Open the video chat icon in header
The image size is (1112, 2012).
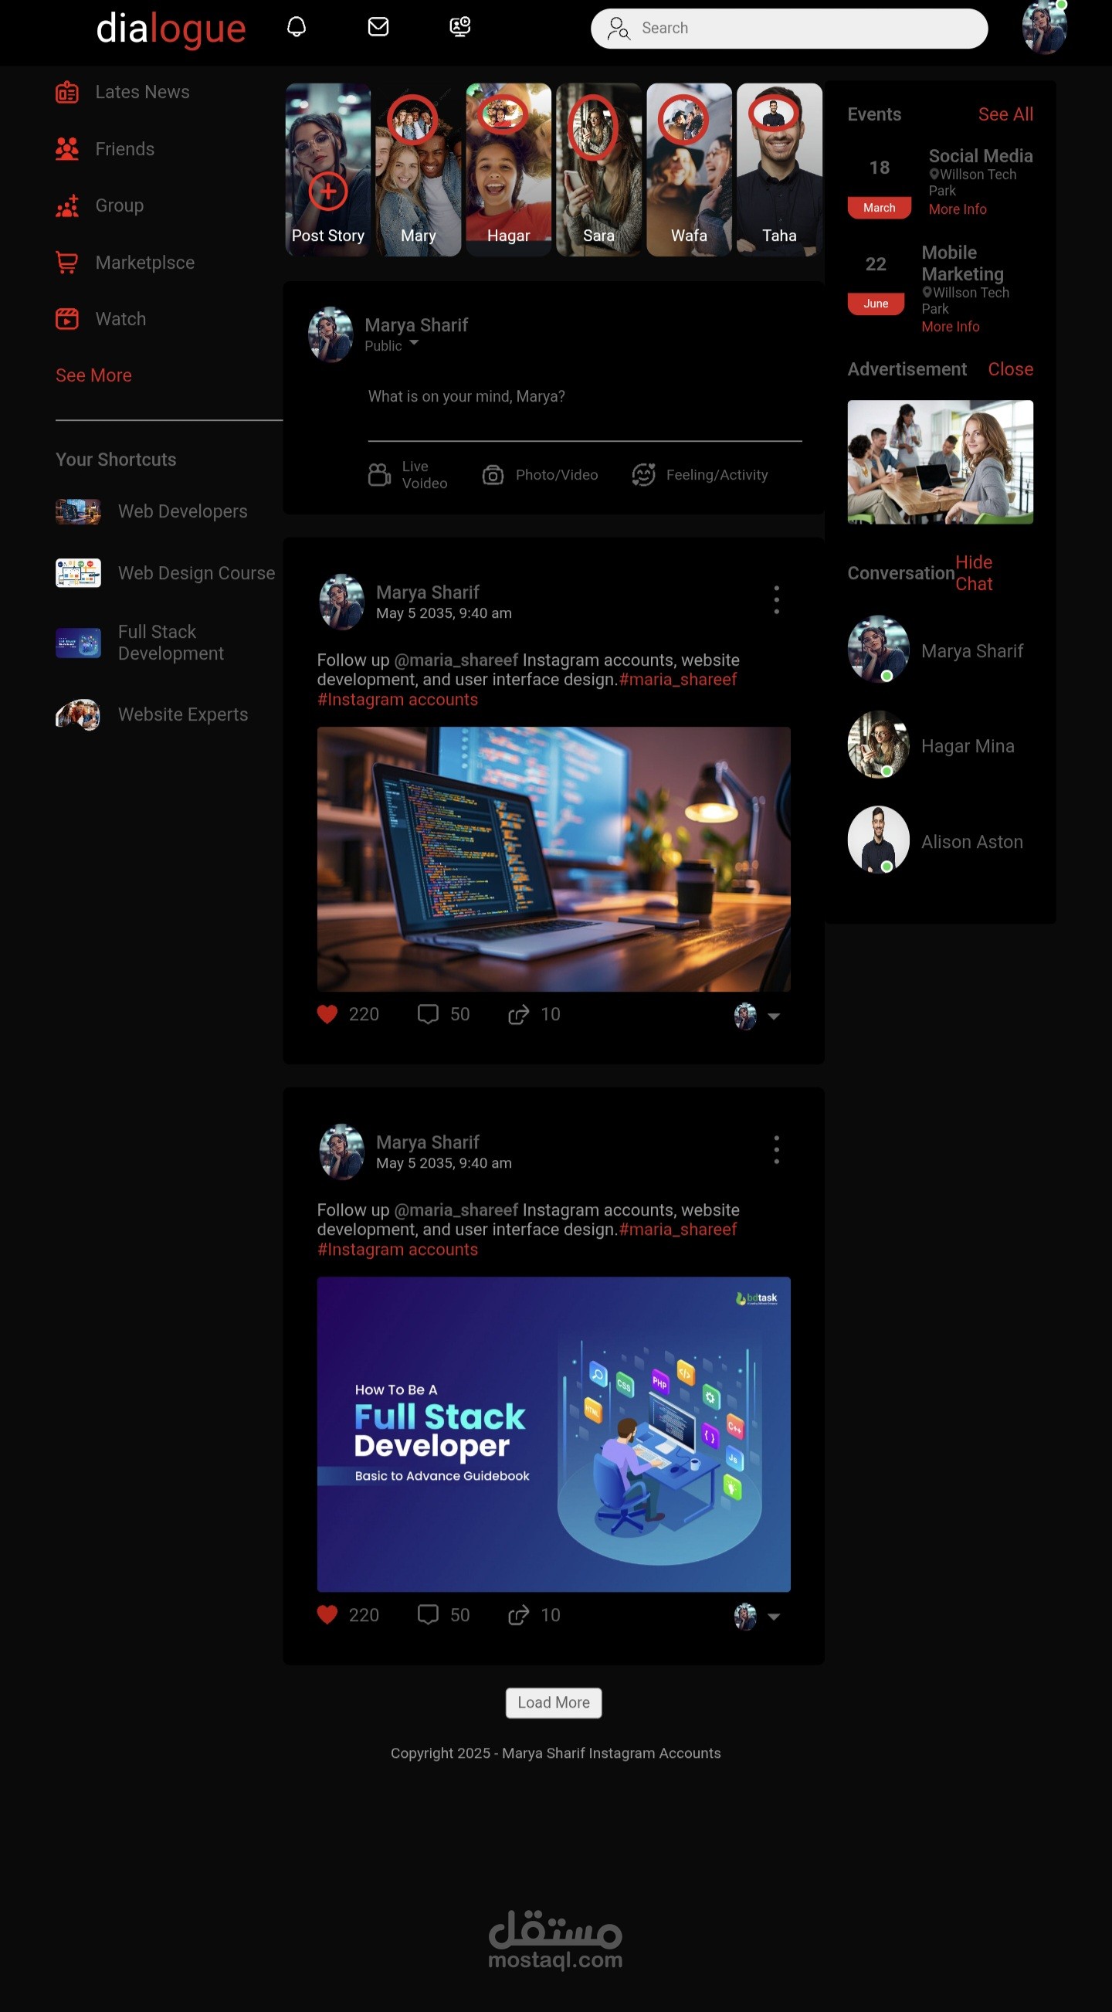(460, 27)
